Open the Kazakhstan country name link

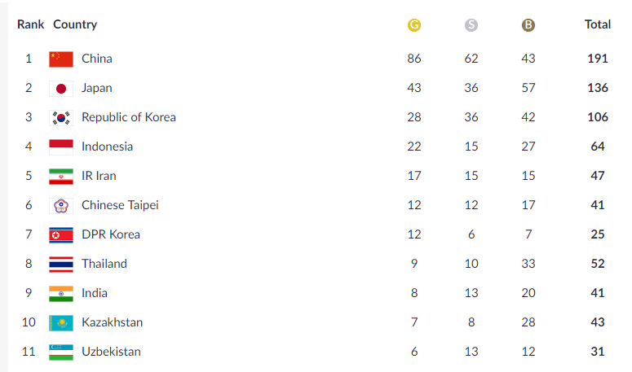(x=112, y=322)
